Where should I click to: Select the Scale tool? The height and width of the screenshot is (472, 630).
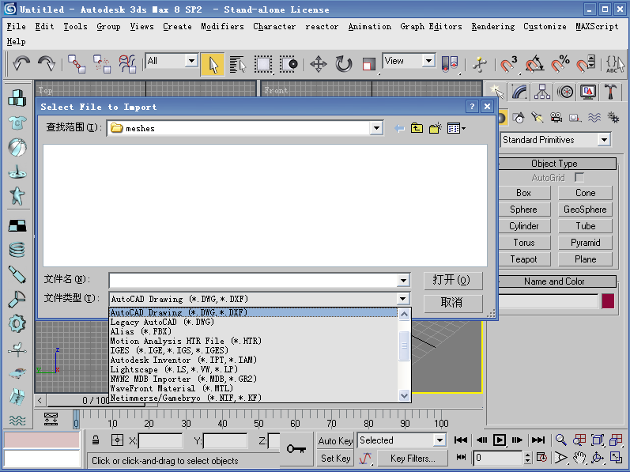click(x=369, y=64)
